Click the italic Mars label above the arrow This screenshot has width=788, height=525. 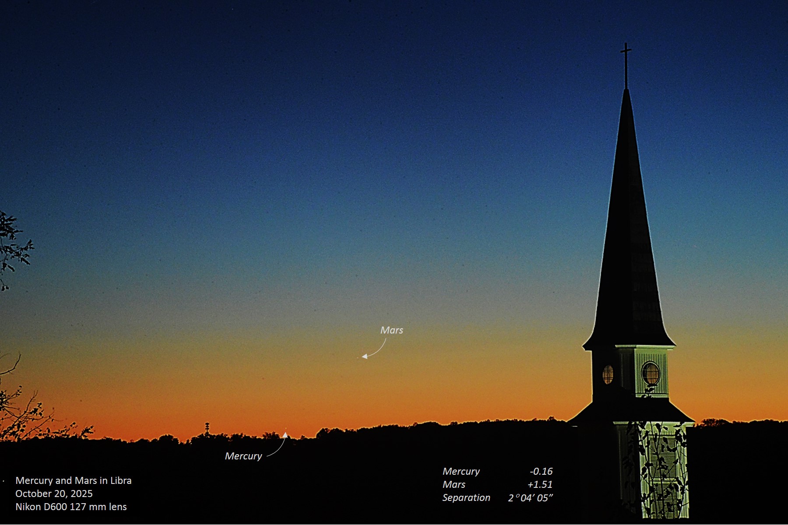[391, 330]
